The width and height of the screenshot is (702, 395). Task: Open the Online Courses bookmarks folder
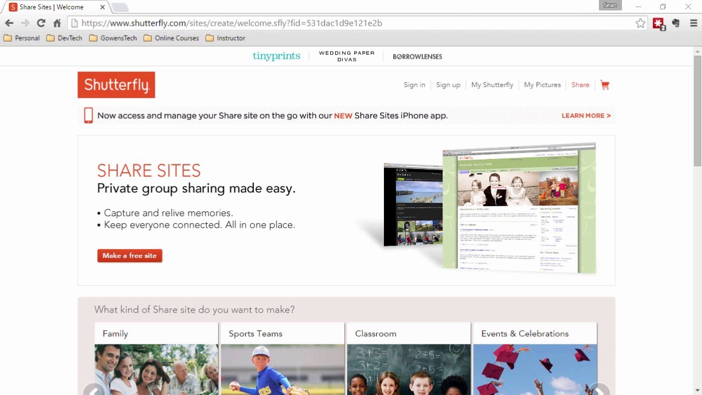171,38
